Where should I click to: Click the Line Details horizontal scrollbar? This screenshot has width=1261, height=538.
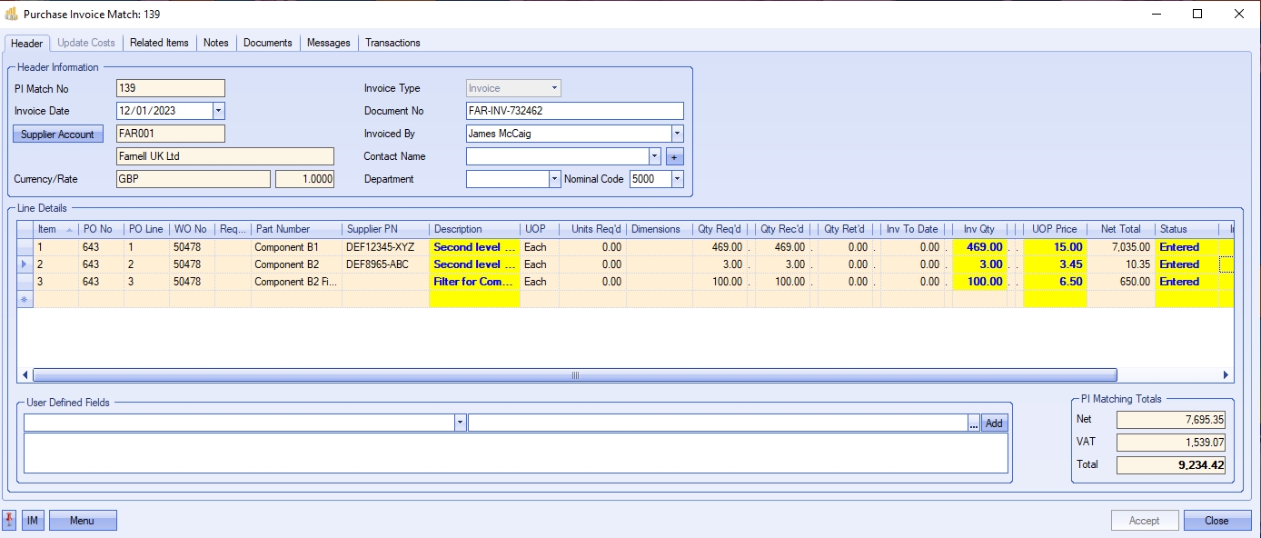point(574,374)
